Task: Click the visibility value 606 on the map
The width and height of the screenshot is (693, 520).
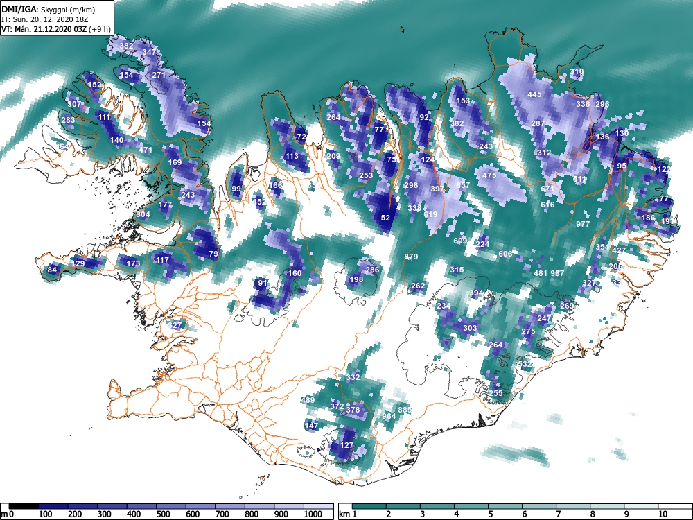Action: click(x=505, y=253)
